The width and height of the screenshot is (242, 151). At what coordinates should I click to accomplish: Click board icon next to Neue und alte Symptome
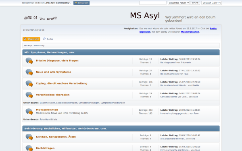[x=29, y=72]
